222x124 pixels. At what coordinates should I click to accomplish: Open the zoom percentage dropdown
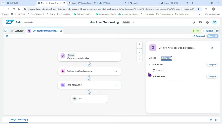(x=139, y=48)
